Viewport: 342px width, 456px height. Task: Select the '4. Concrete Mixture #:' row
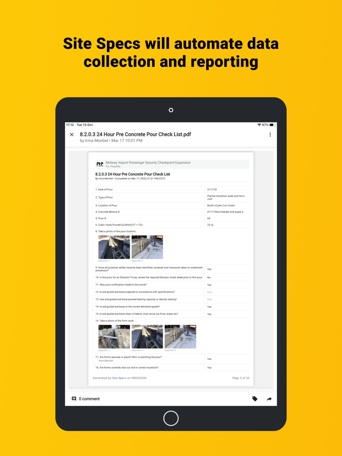171,212
